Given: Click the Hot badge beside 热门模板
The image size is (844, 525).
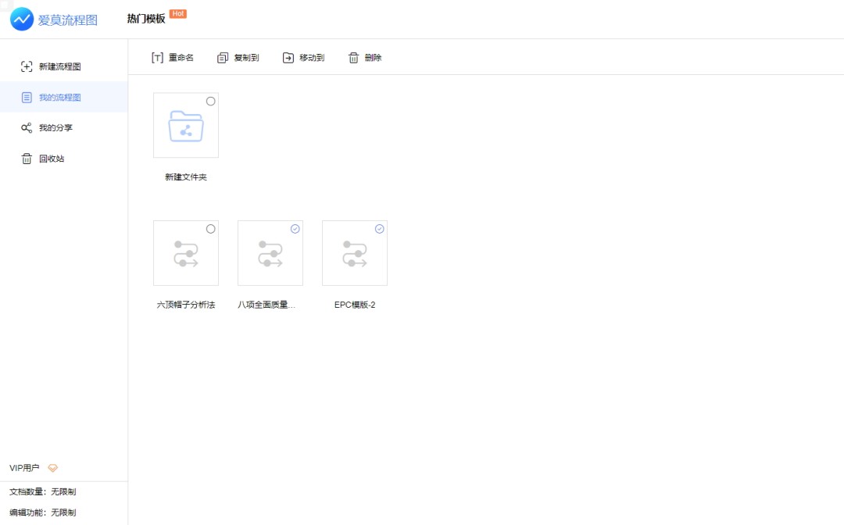Looking at the screenshot, I should coord(177,12).
